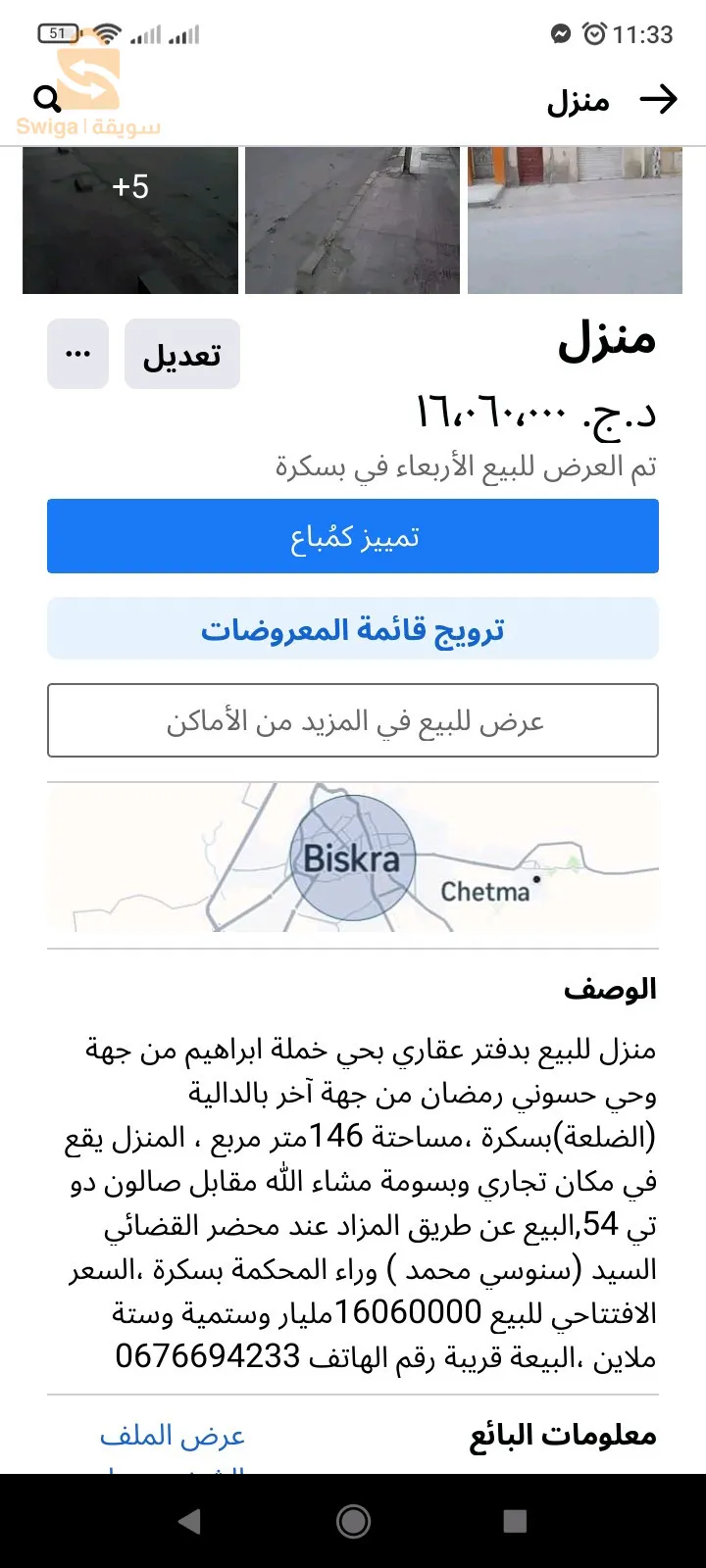Viewport: 706px width, 1568px height.
Task: Open the three-dots more options button
Action: (77, 354)
